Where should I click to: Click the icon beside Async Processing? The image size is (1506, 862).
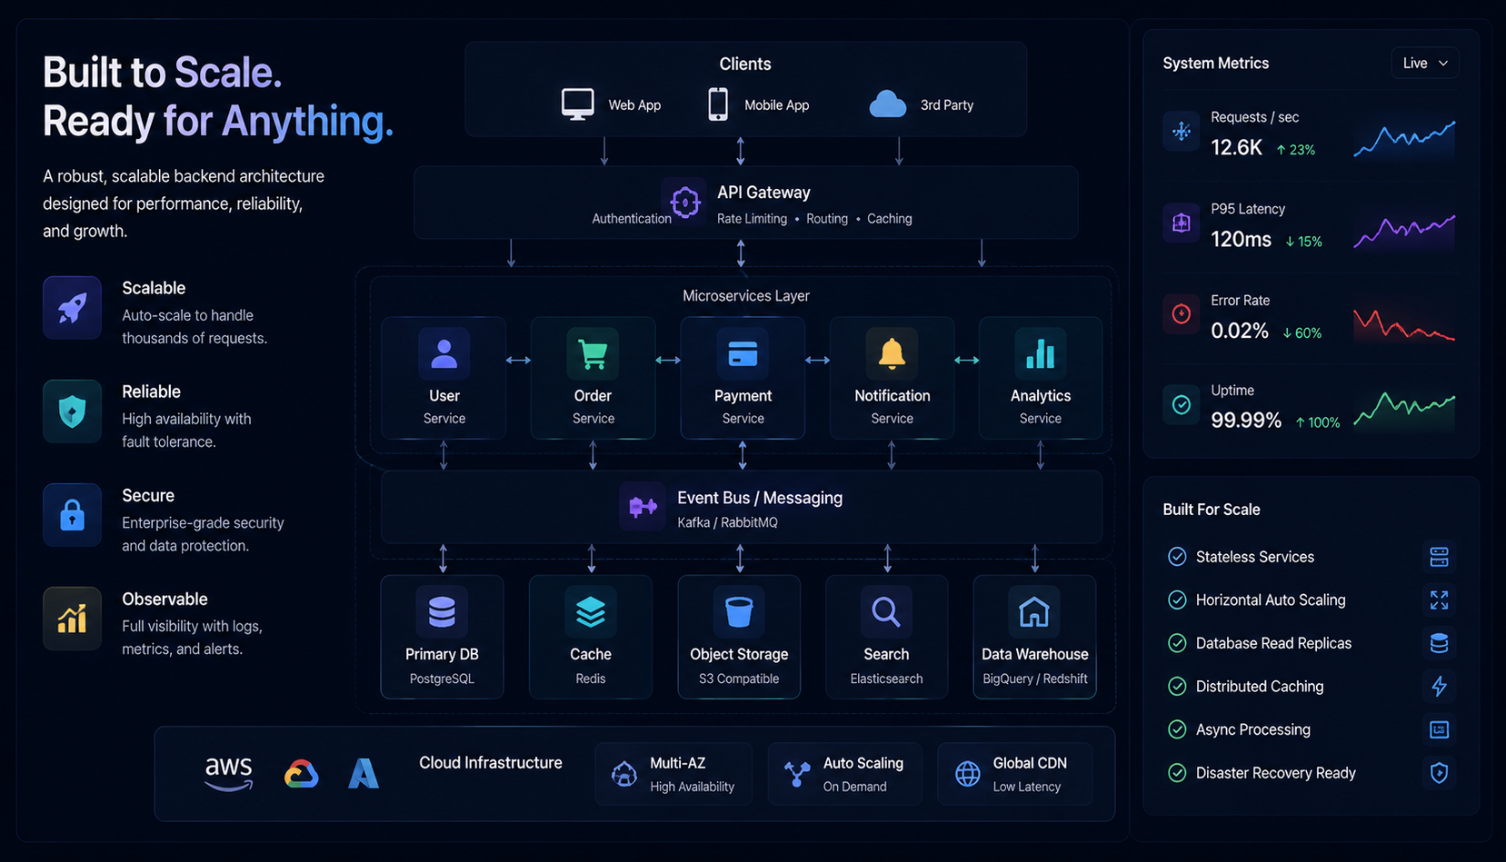[1439, 729]
